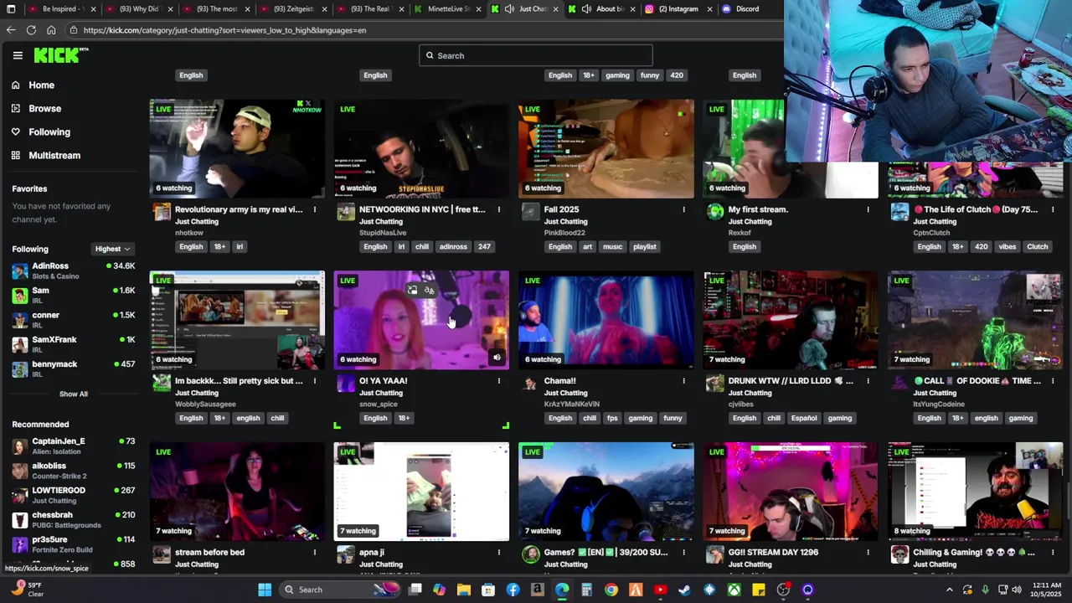The width and height of the screenshot is (1072, 603).
Task: Open the Revolutionary army stream thumbnail
Action: click(x=237, y=149)
